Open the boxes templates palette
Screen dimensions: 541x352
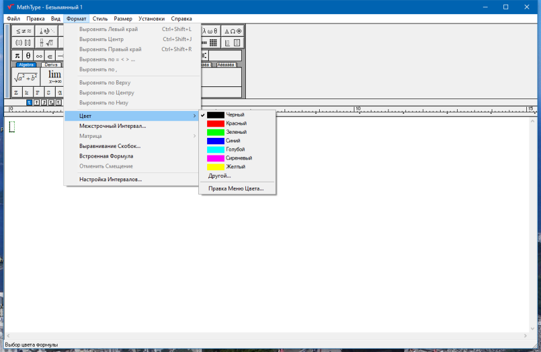point(232,43)
